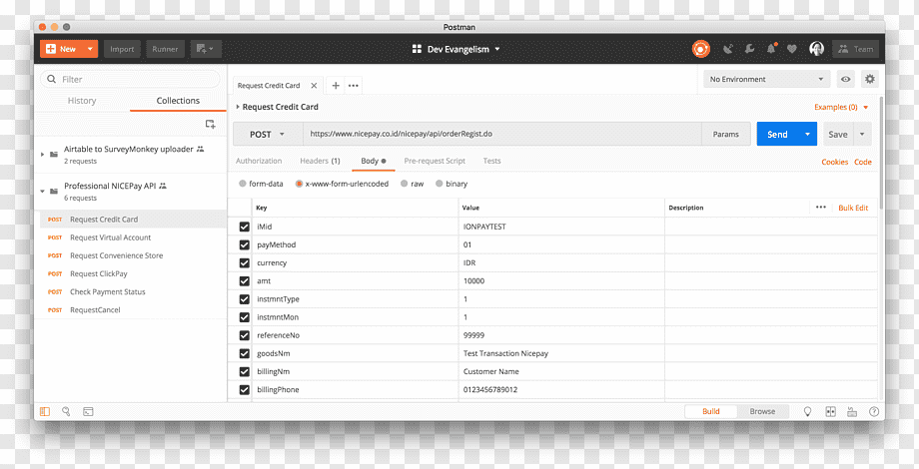The image size is (919, 469).
Task: Uncheck the currency parameter checkbox
Action: 245,262
